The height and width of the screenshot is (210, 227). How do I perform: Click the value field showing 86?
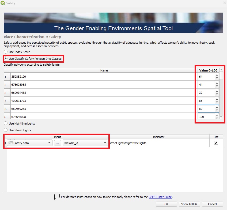pos(206,101)
